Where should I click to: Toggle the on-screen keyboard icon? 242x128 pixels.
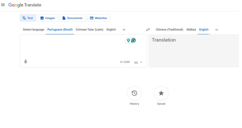point(136,62)
